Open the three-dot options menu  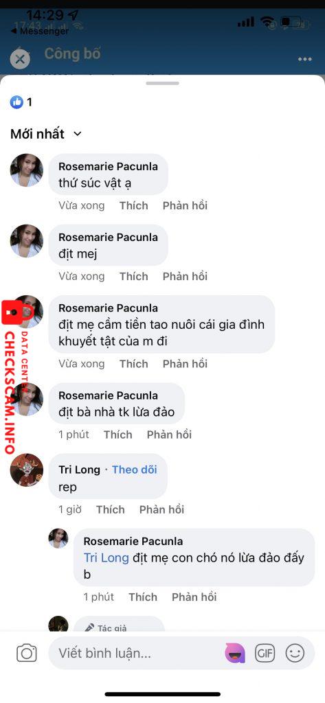pos(305,59)
